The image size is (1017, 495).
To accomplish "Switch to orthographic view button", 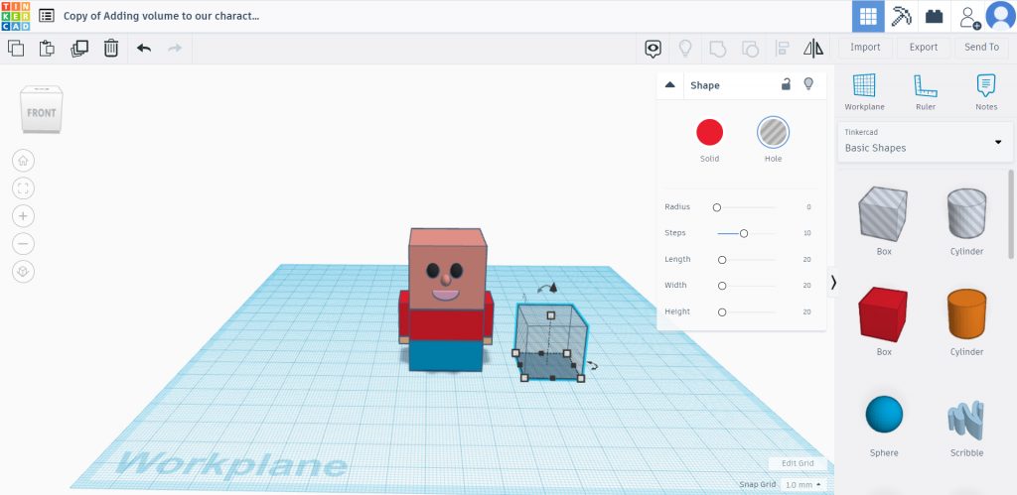I will pyautogui.click(x=24, y=272).
